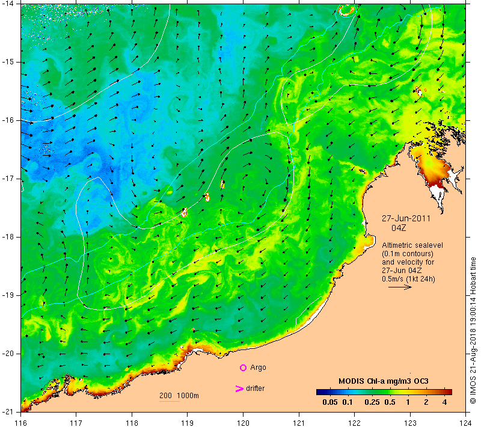Click longitude axis label 118
Screen dimensions: 481x427
coord(132,423)
